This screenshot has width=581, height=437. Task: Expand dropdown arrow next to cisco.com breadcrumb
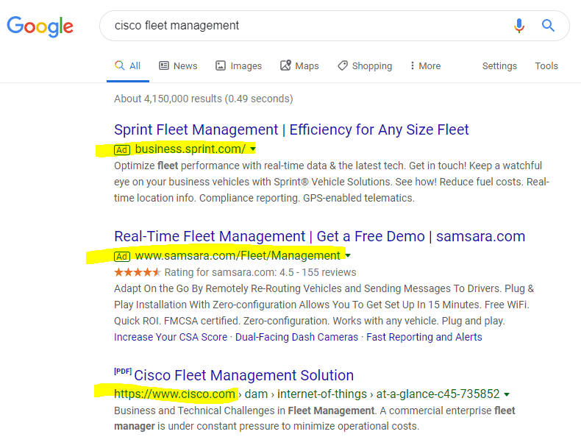507,394
